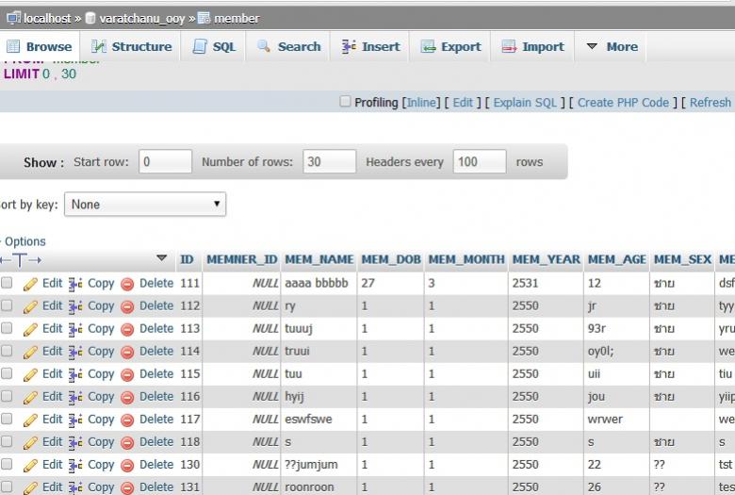This screenshot has width=735, height=495.
Task: Click the copy icon for row 113
Action: pyautogui.click(x=75, y=329)
